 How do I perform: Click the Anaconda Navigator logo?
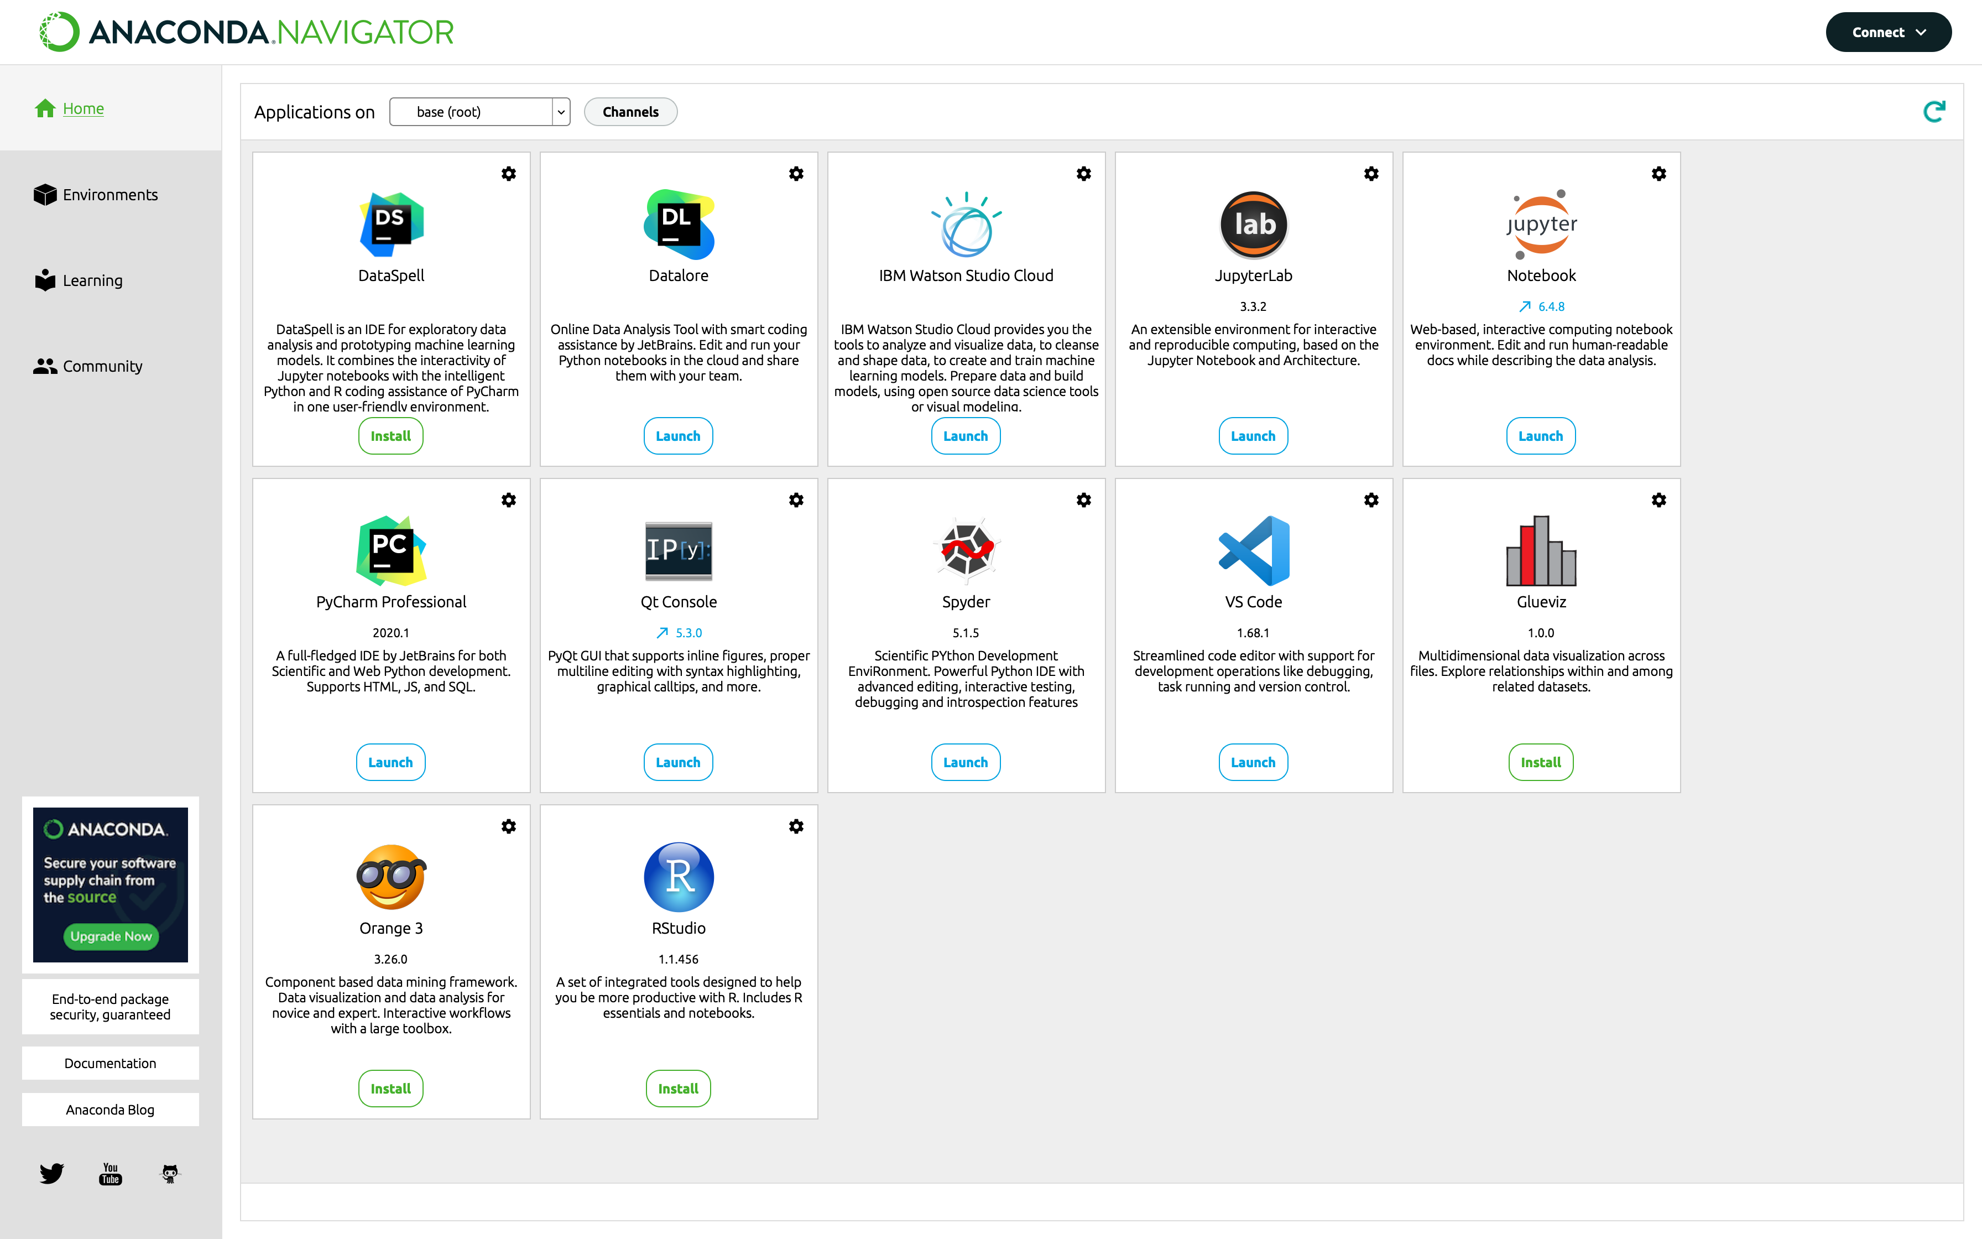click(246, 32)
